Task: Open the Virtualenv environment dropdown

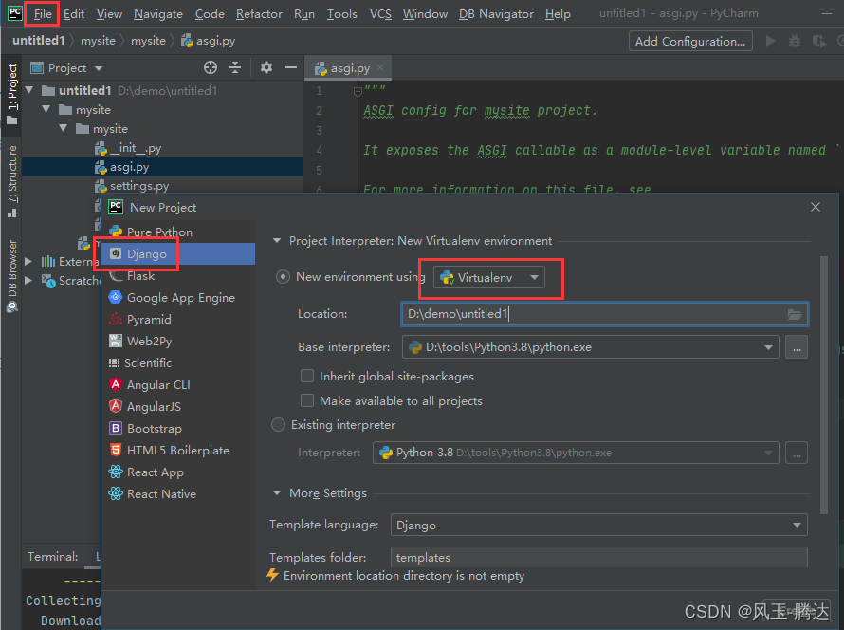Action: [x=489, y=277]
